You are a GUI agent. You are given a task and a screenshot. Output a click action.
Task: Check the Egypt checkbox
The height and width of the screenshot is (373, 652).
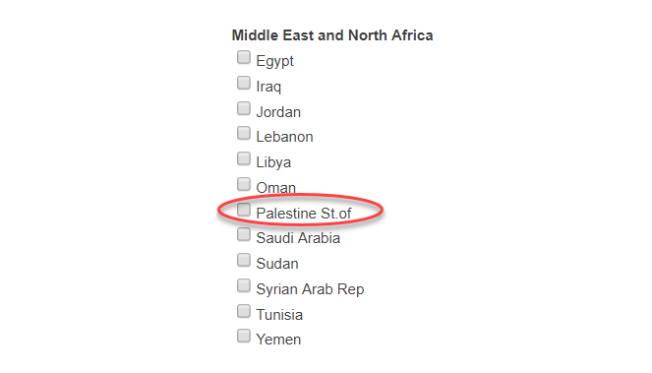[x=244, y=57]
